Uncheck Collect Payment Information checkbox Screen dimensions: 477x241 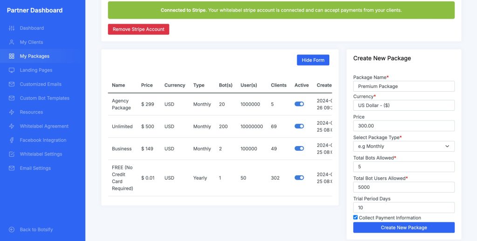355,217
